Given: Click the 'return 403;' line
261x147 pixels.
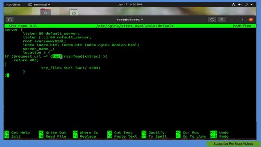Looking at the screenshot, I should [x=26, y=60].
